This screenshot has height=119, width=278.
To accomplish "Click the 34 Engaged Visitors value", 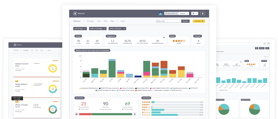I will [157, 41].
